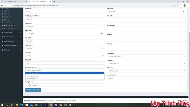Click the 'Biệt danh' input field
The image size is (190, 107).
[x=65, y=12]
